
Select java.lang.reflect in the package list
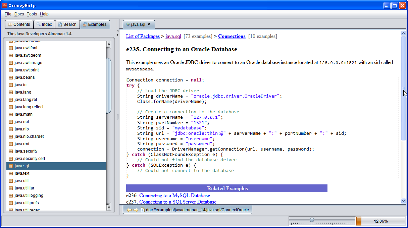56,107
